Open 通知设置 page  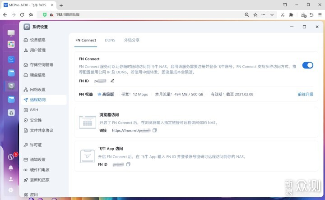44,159
